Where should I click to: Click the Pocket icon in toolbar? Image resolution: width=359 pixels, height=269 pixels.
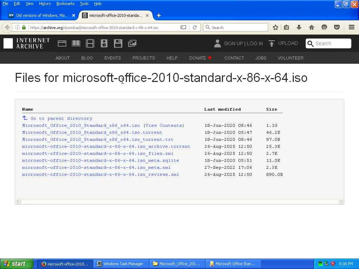337,27
